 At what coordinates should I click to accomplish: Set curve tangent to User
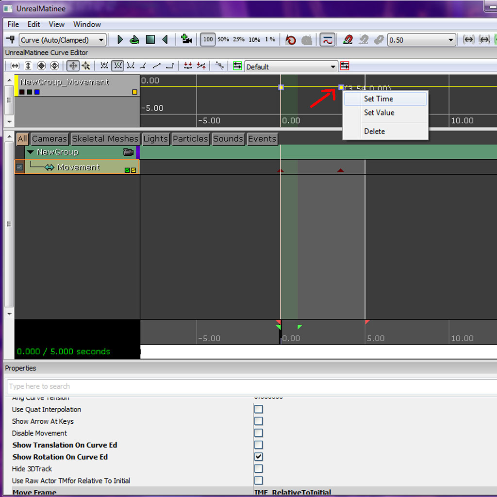click(x=131, y=66)
